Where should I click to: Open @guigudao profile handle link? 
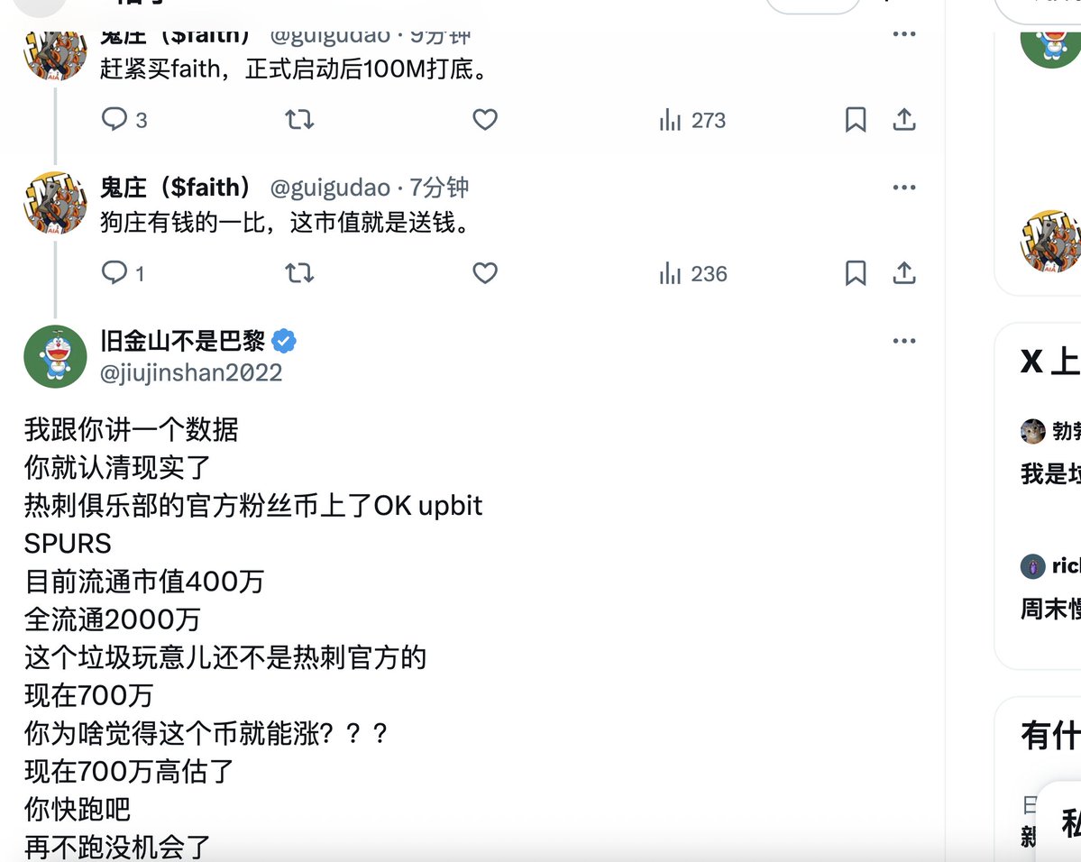(330, 188)
